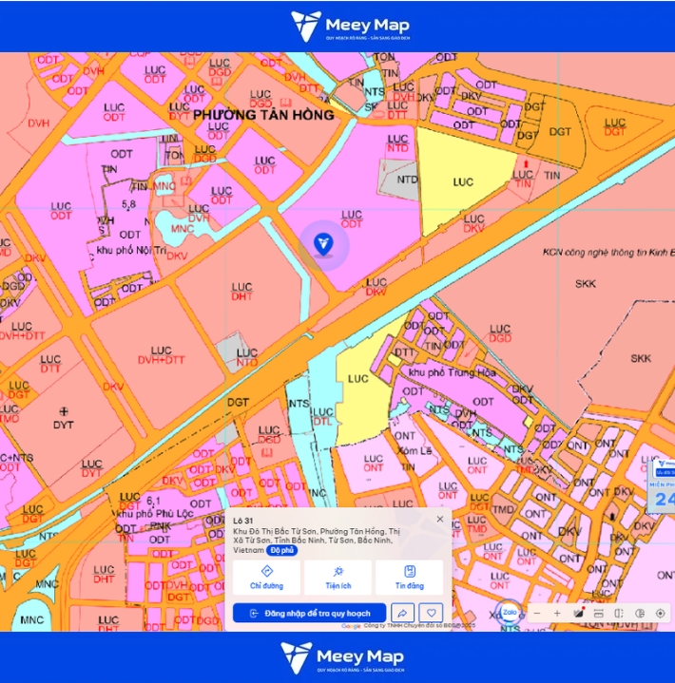
Task: Click the Xóm Lẽ map label
Action: pyautogui.click(x=415, y=451)
